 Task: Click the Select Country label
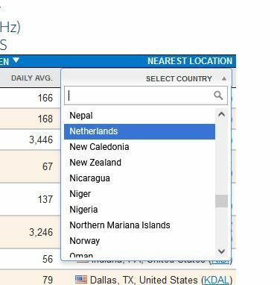coord(179,78)
